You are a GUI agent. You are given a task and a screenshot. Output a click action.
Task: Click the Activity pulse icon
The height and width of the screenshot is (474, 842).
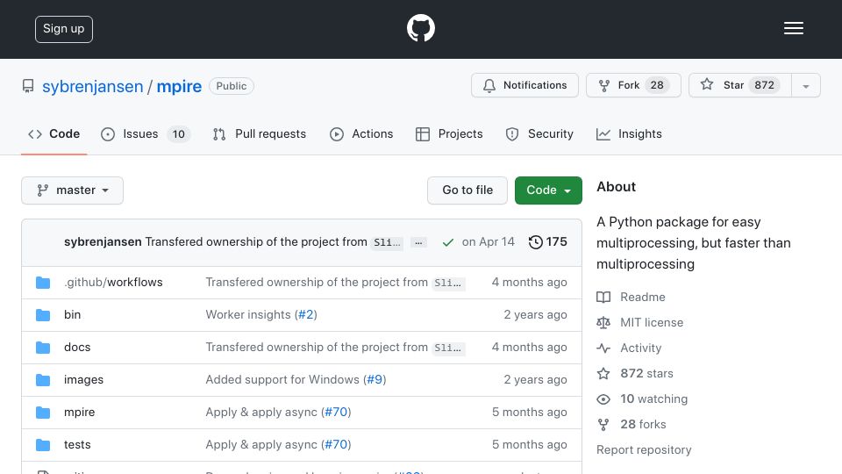point(603,348)
